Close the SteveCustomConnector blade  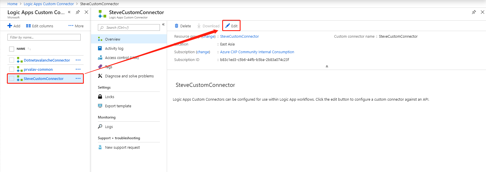click(483, 12)
